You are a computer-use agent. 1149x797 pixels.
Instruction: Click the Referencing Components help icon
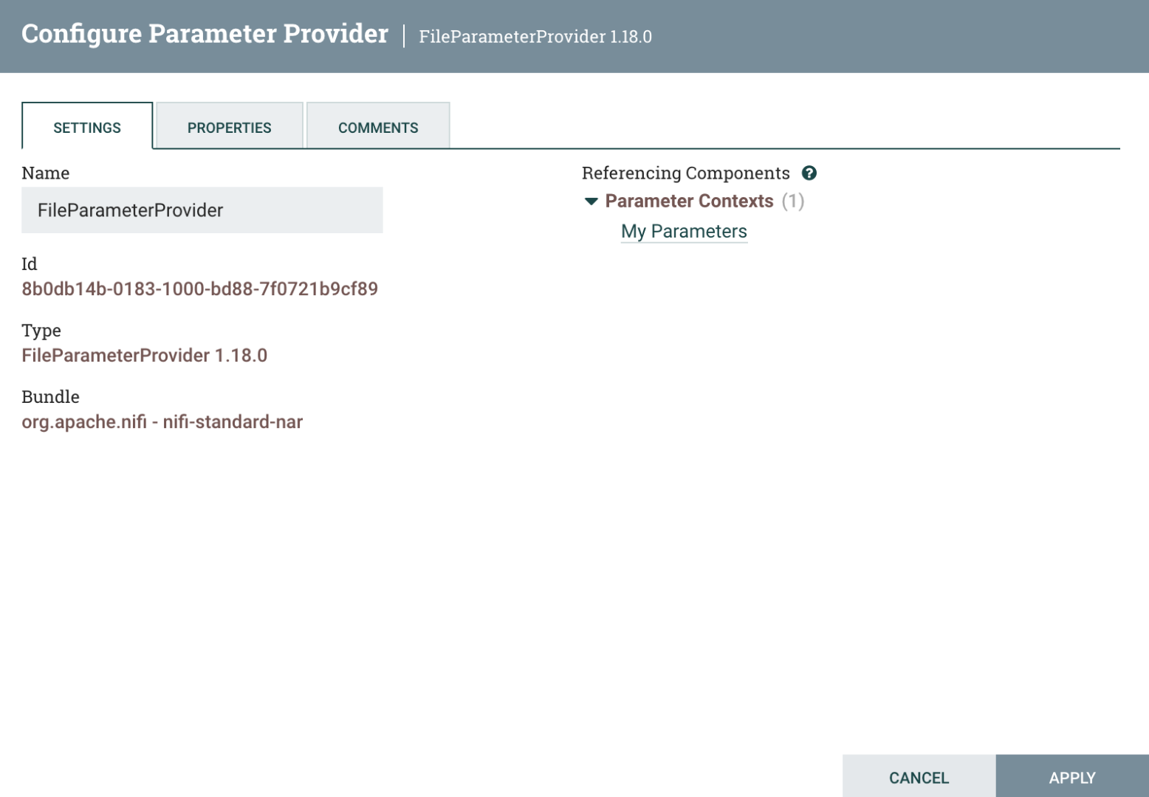pos(809,173)
